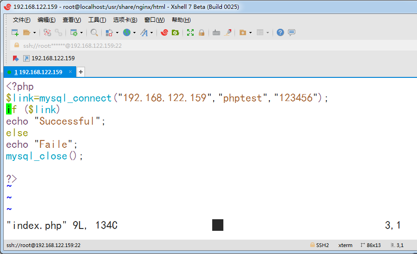Expand the layout panes dropdown arrow
417x254 pixels.
tap(267, 32)
